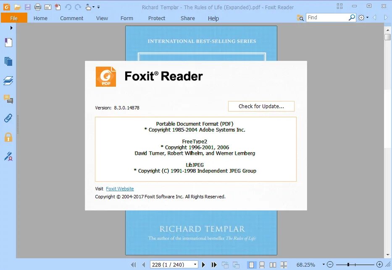
Task: Click the Next View icon in the status bar
Action: 236,265
